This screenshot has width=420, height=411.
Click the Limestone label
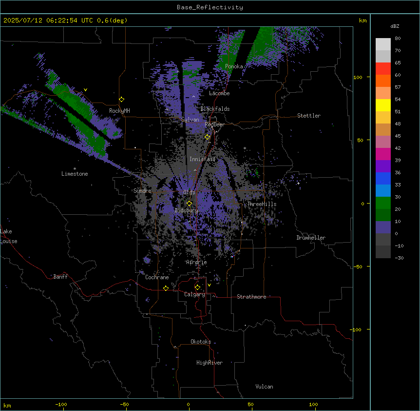75,174
